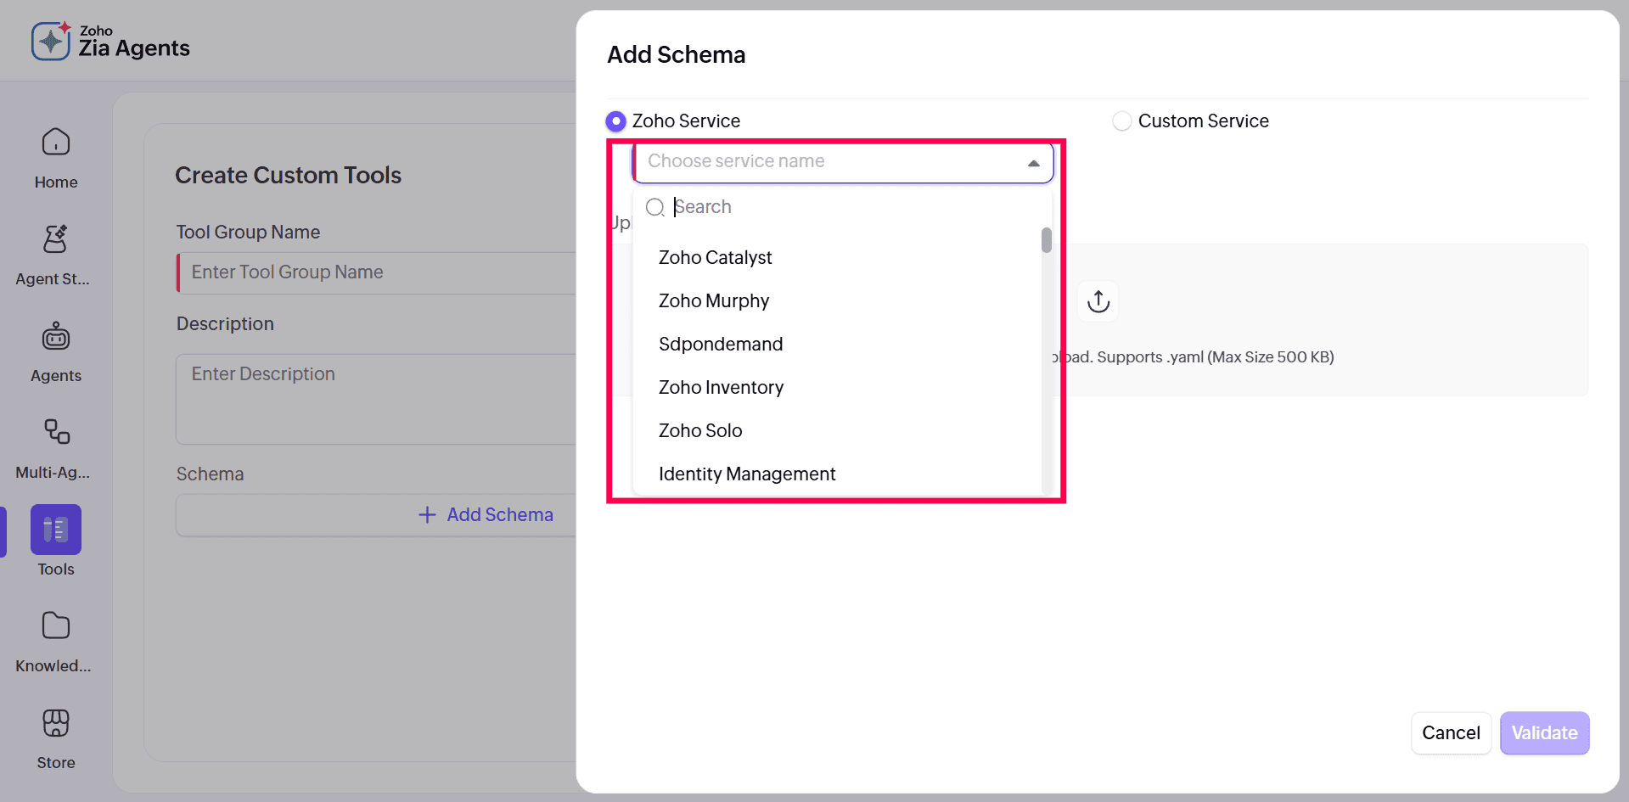The width and height of the screenshot is (1629, 802).
Task: Select the Tools sidebar icon
Action: pyautogui.click(x=56, y=530)
